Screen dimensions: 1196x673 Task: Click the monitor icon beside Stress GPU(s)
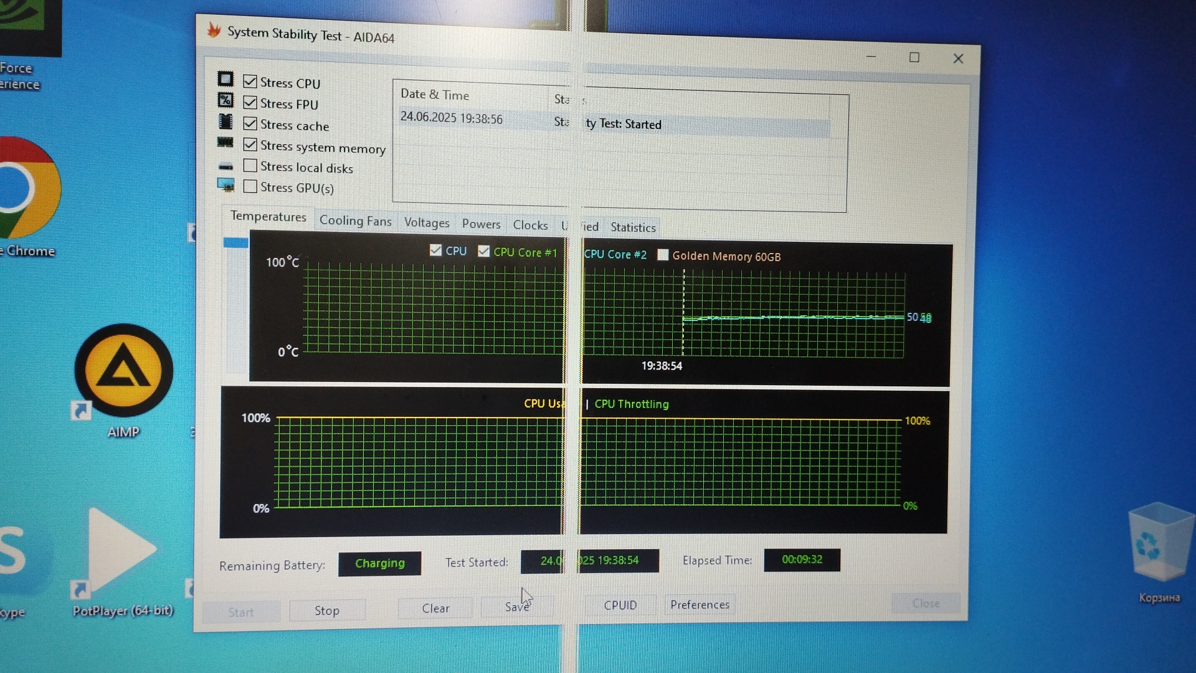tap(225, 185)
